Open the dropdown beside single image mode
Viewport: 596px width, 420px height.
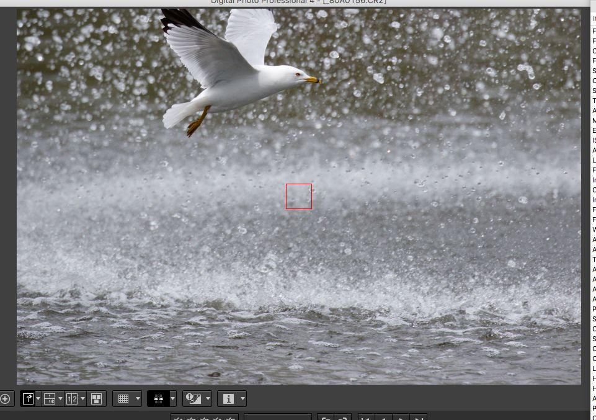[x=38, y=399]
